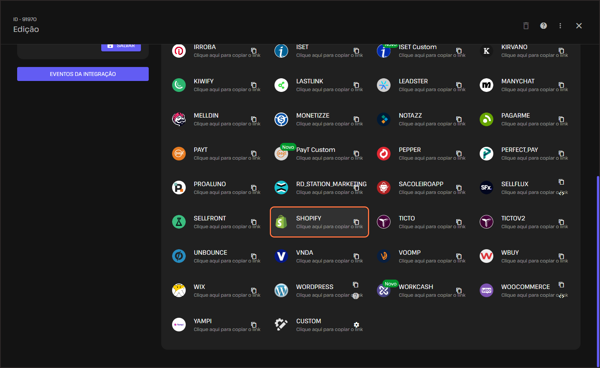This screenshot has height=368, width=600.
Task: Click the CUSTOM tools logo
Action: tap(281, 325)
